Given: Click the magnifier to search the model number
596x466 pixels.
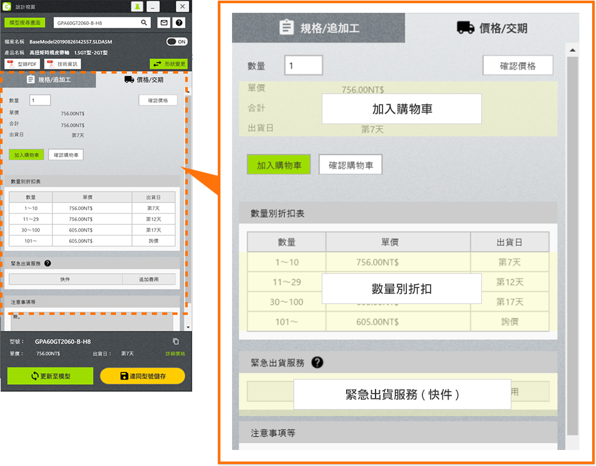Looking at the screenshot, I should [x=144, y=22].
